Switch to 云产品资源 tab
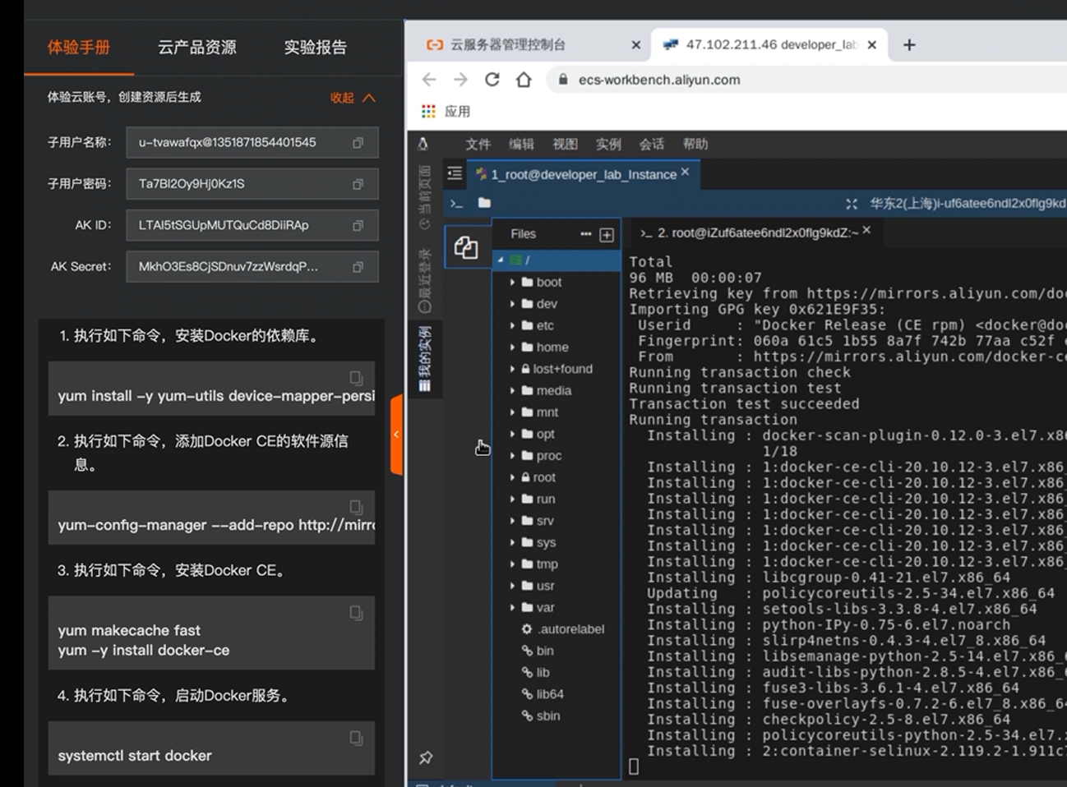This screenshot has height=787, width=1067. pyautogui.click(x=197, y=48)
